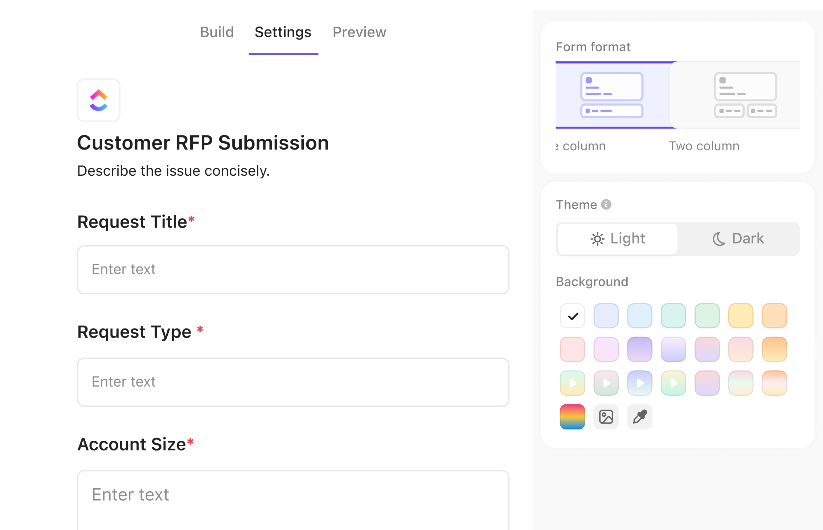Select the eyedropper custom color tool
This screenshot has height=530, width=823.
[640, 417]
